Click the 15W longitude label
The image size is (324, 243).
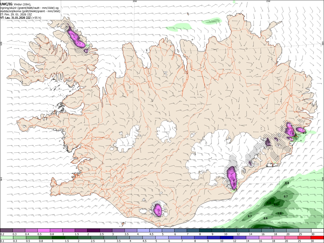[268, 1]
